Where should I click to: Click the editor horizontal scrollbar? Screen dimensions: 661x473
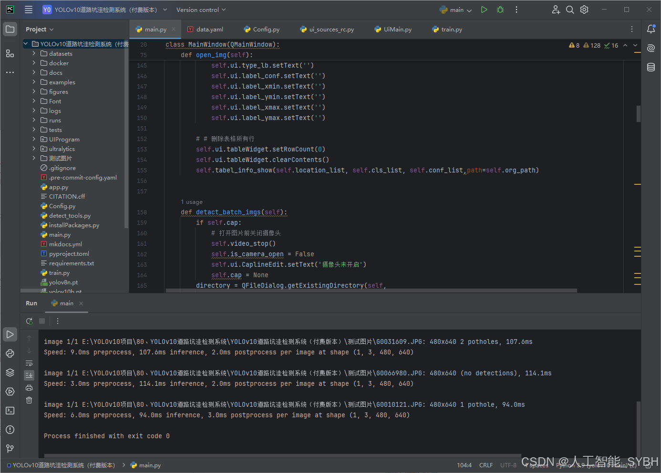pos(372,291)
